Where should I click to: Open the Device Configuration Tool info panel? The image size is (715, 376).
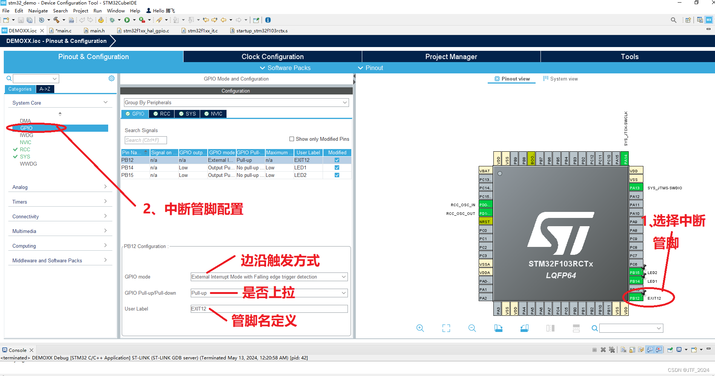[268, 20]
